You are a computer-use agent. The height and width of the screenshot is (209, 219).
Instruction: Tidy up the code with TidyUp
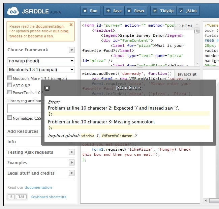163,11
